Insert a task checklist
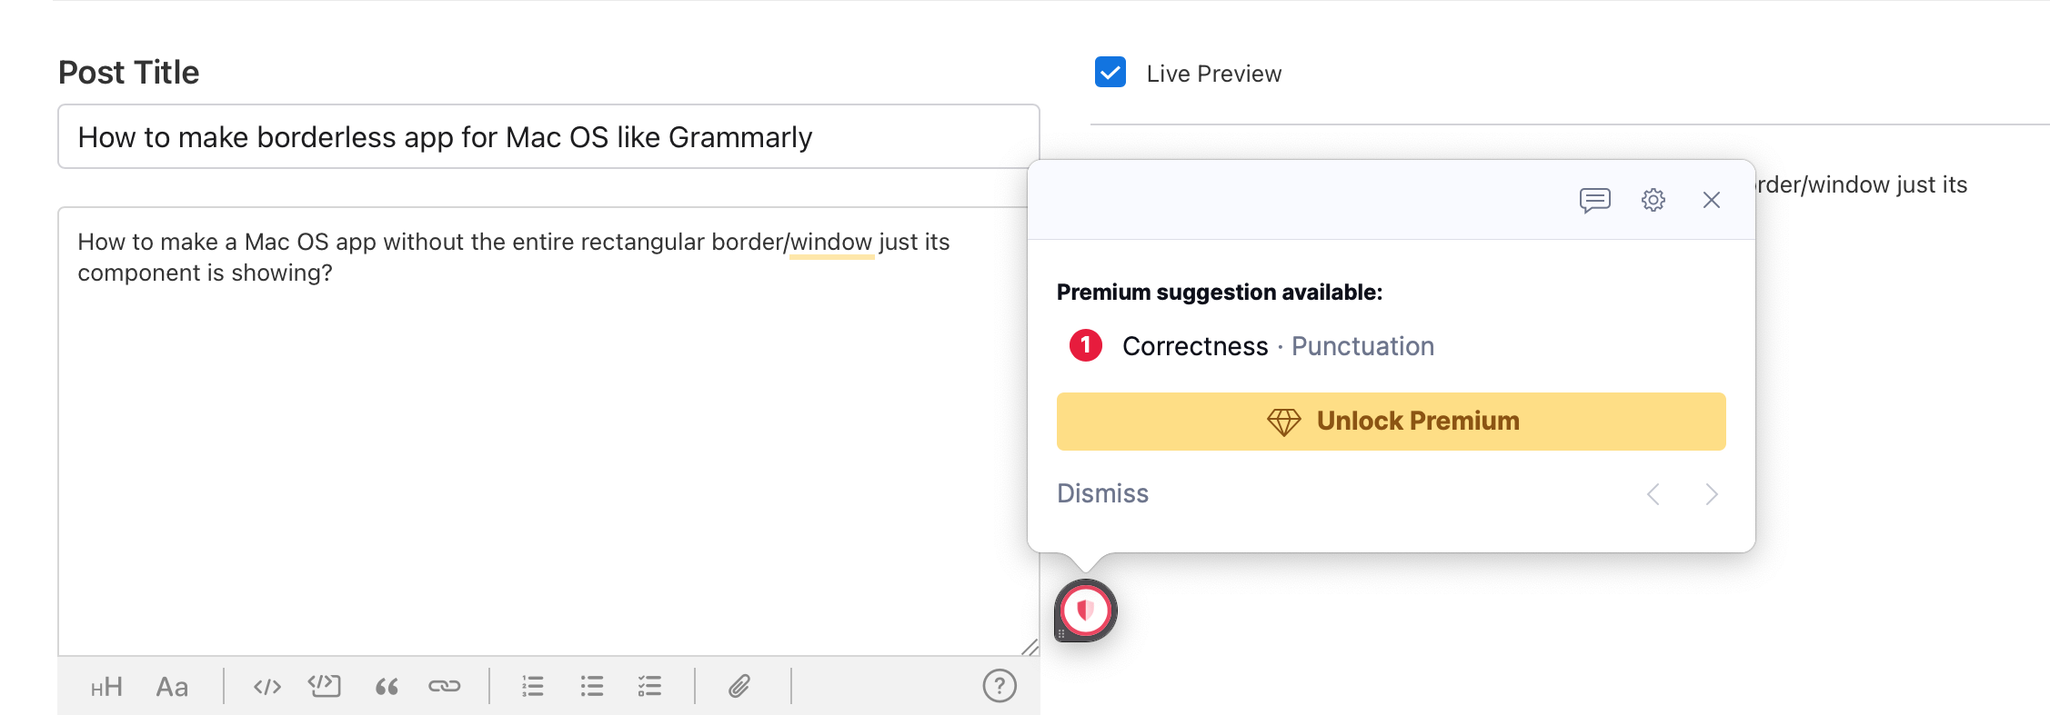2050x725 pixels. (x=649, y=687)
